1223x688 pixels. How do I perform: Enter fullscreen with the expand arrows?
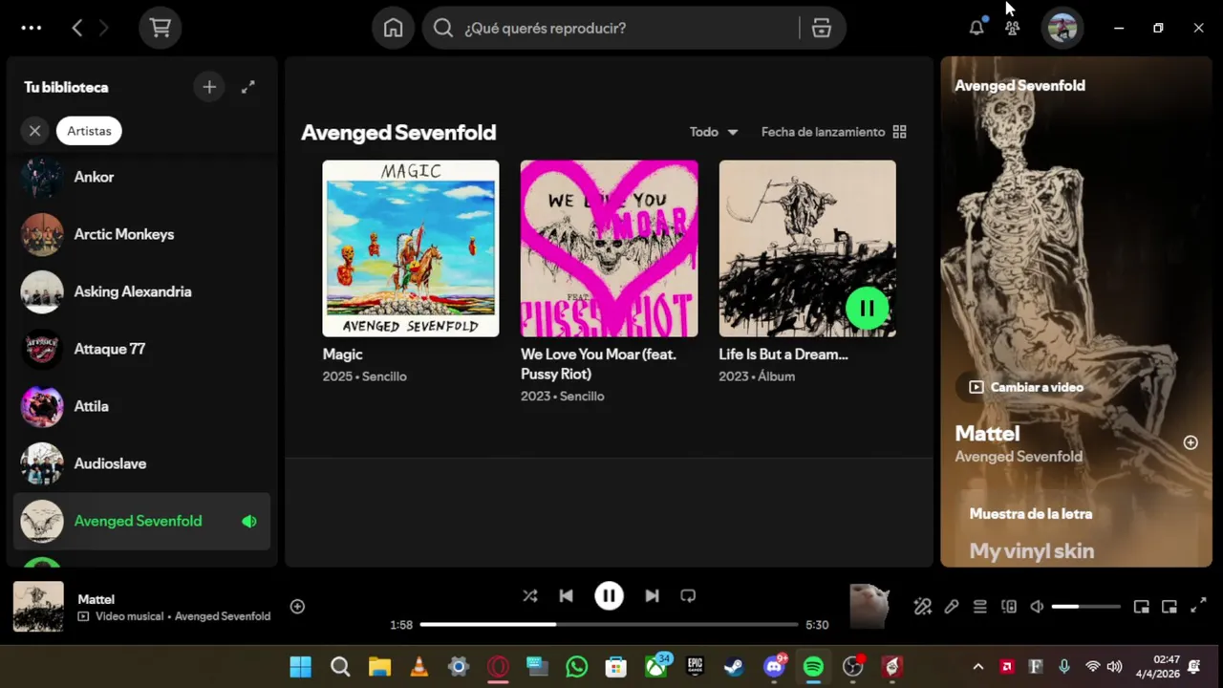tap(1198, 607)
